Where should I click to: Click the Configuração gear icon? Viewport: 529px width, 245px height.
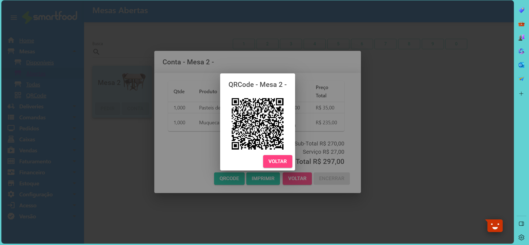click(x=11, y=194)
